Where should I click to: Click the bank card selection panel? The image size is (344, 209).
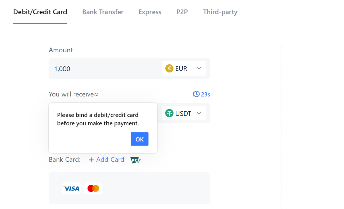click(129, 188)
